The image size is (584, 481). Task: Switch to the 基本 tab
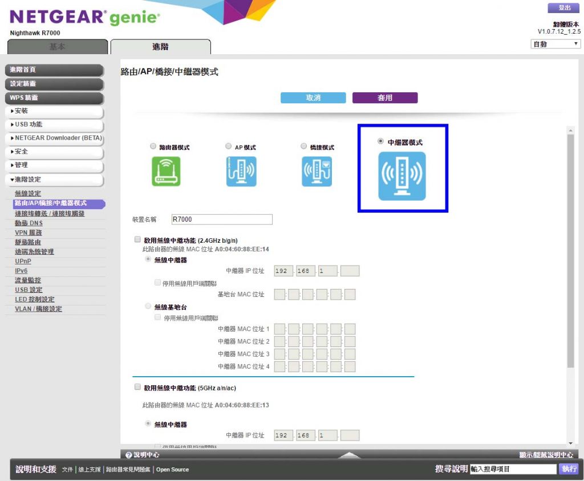57,47
